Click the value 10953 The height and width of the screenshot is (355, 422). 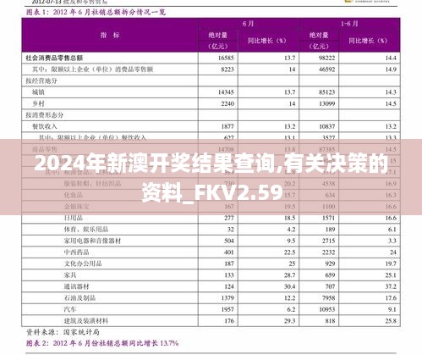326,309
